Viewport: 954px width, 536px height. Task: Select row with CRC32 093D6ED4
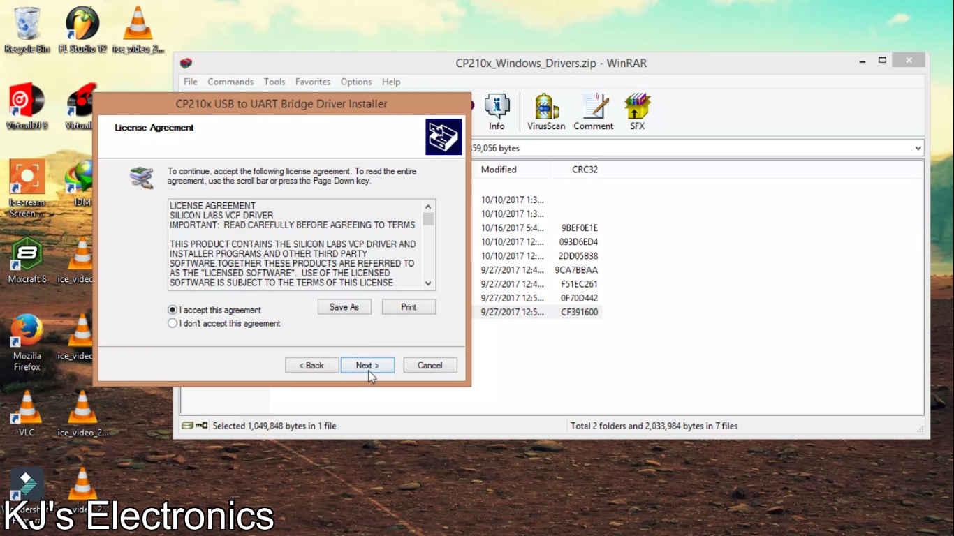click(x=538, y=242)
